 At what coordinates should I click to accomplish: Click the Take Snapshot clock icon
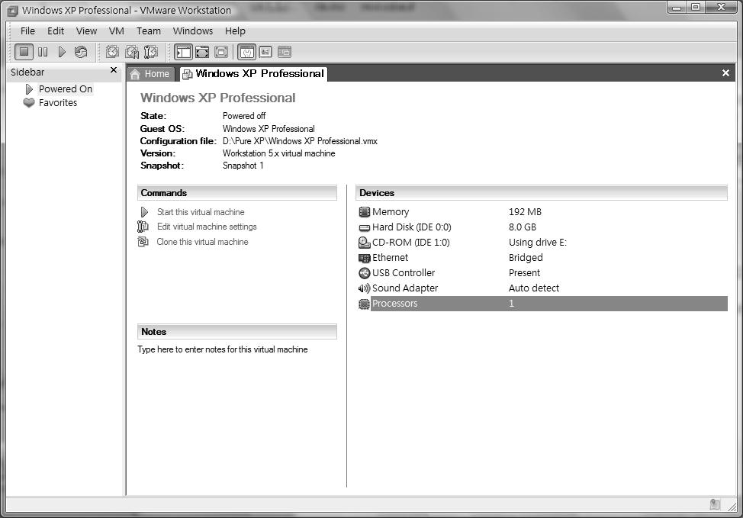pyautogui.click(x=112, y=52)
